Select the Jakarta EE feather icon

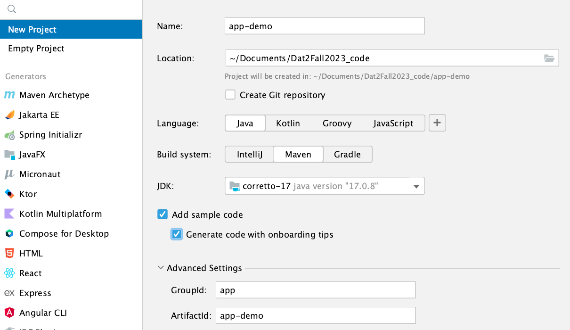pyautogui.click(x=9, y=115)
